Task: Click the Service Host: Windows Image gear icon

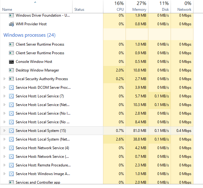Action: (11, 174)
